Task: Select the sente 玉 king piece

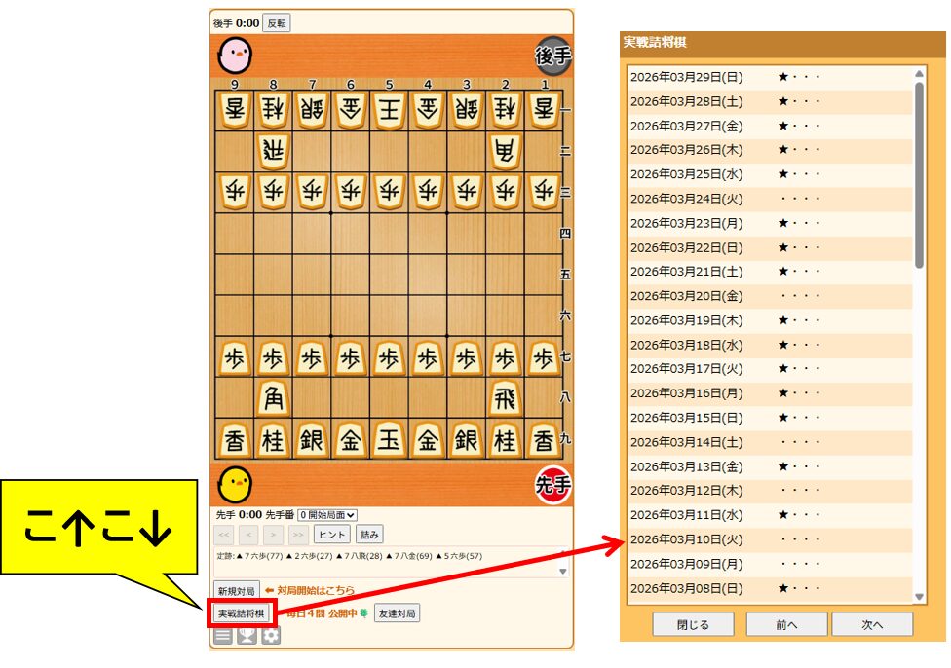Action: tap(389, 439)
